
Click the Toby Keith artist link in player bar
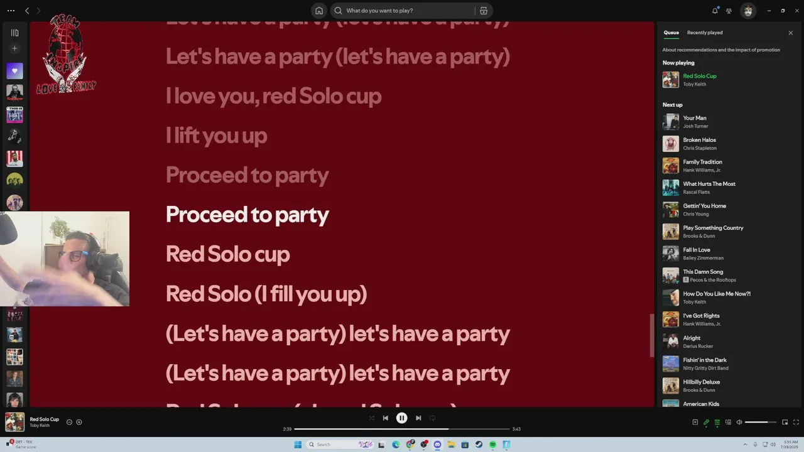40,426
